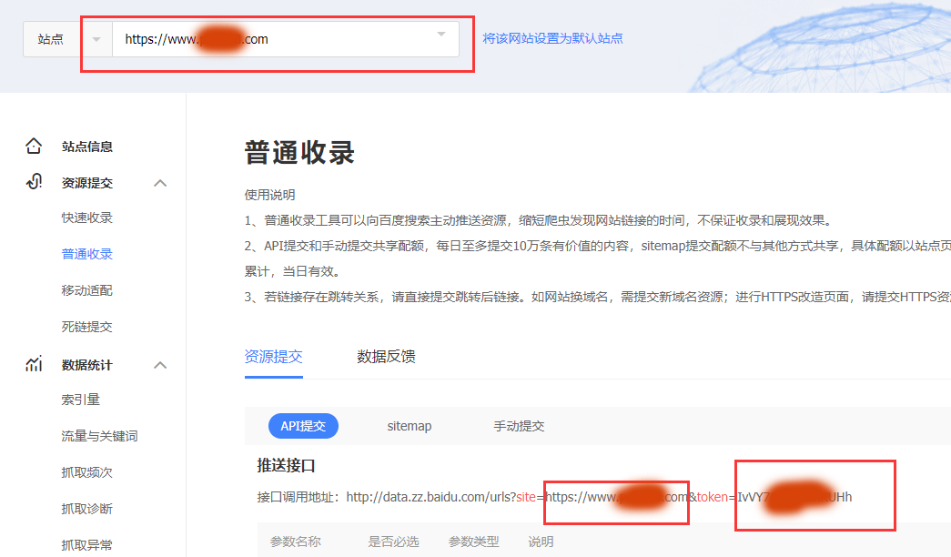The image size is (951, 557).
Task: Open the 站点 type dropdown arrow
Action: 96,39
